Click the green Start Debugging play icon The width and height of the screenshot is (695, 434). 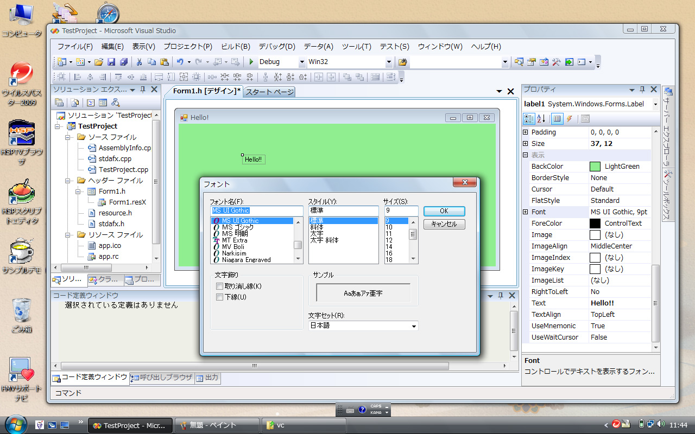(x=251, y=62)
